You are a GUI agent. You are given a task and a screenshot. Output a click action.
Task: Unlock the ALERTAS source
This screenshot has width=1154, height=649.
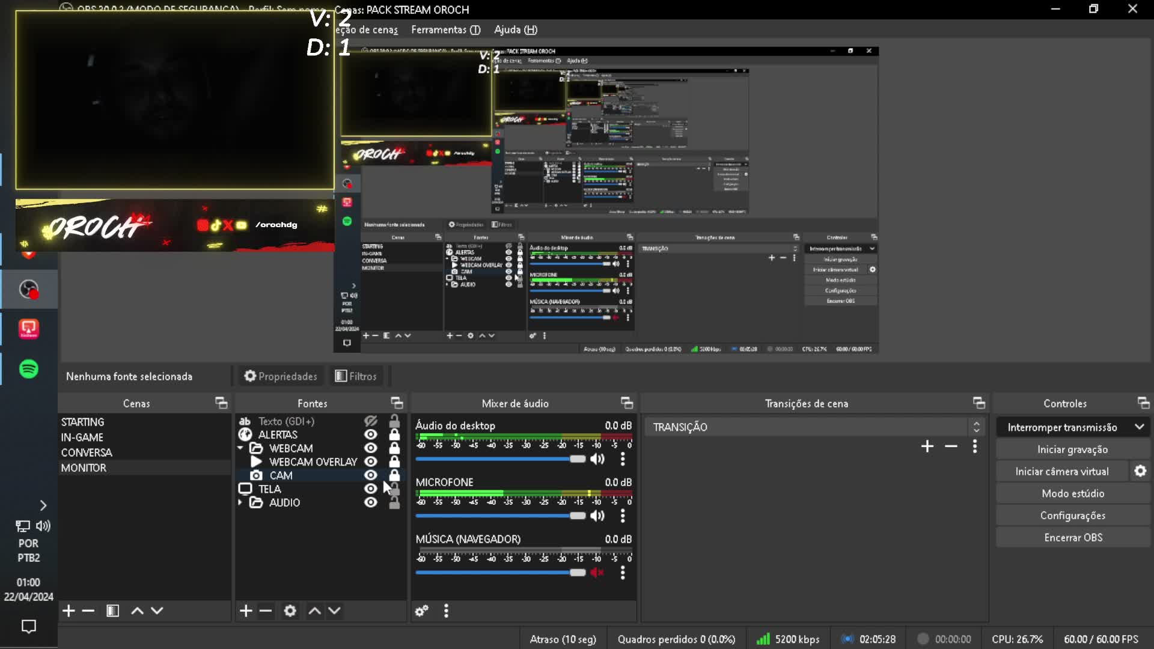(x=394, y=434)
